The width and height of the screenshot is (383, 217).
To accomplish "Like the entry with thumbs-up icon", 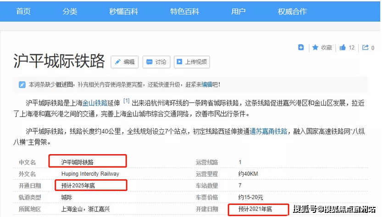I will (x=343, y=47).
